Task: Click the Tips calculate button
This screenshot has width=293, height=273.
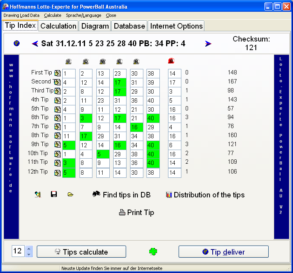Action: pos(81,252)
